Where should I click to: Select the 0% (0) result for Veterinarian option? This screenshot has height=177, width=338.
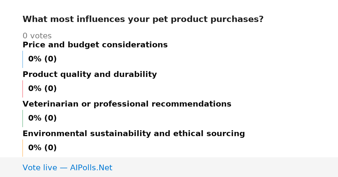tap(42, 118)
